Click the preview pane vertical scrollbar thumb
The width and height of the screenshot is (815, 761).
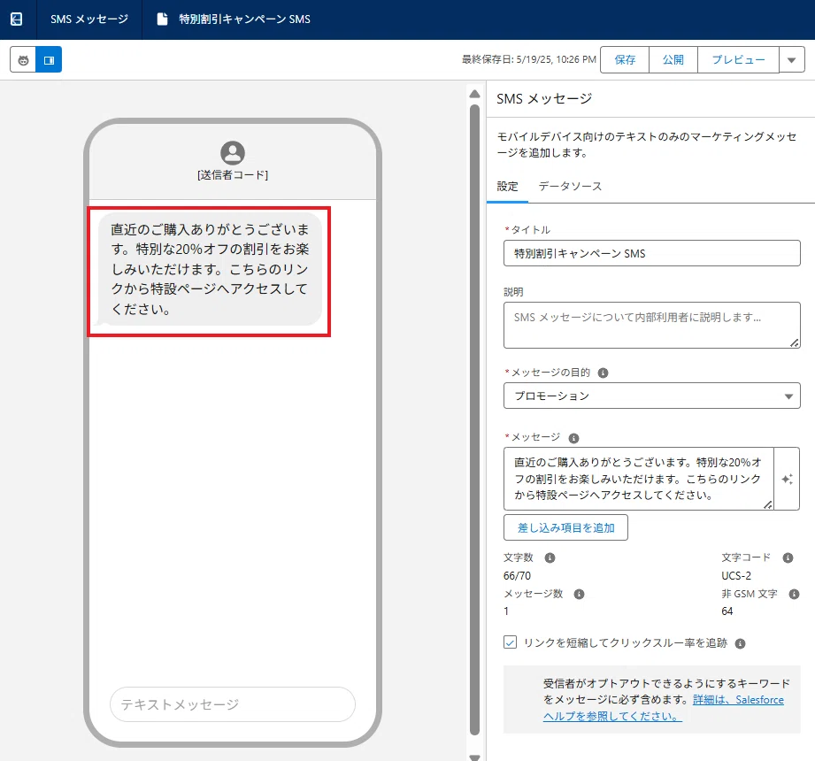(474, 420)
